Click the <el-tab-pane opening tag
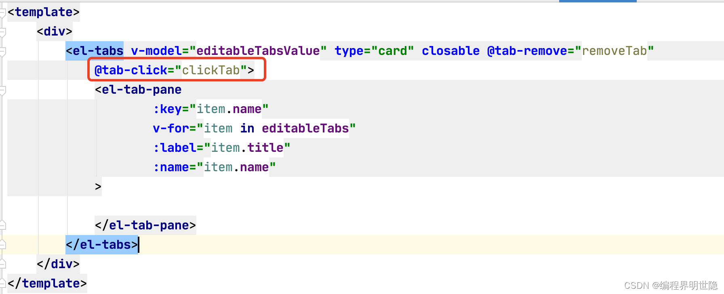Viewport: 724px width, 294px height. tap(138, 90)
